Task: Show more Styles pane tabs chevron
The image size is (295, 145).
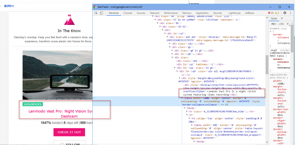Action: point(282,18)
